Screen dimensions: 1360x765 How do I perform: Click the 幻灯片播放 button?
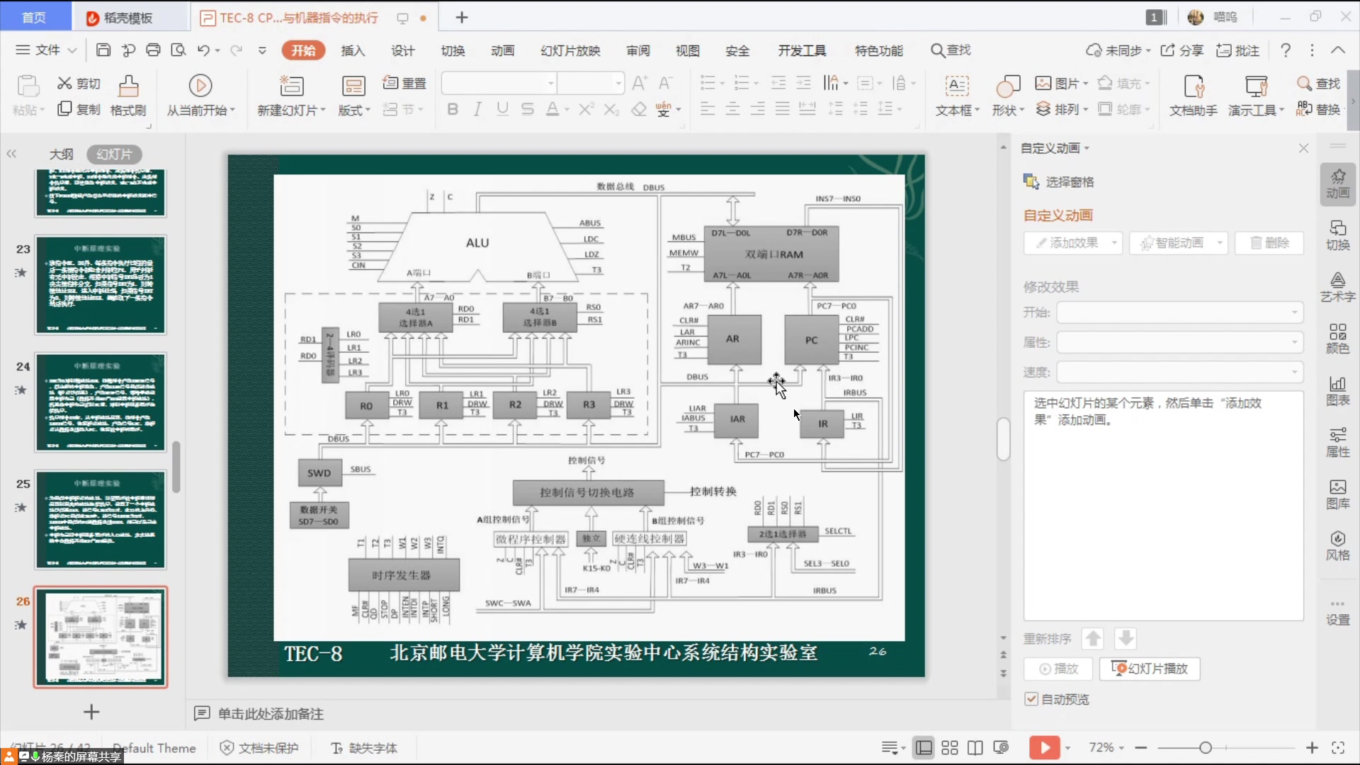(x=1149, y=669)
